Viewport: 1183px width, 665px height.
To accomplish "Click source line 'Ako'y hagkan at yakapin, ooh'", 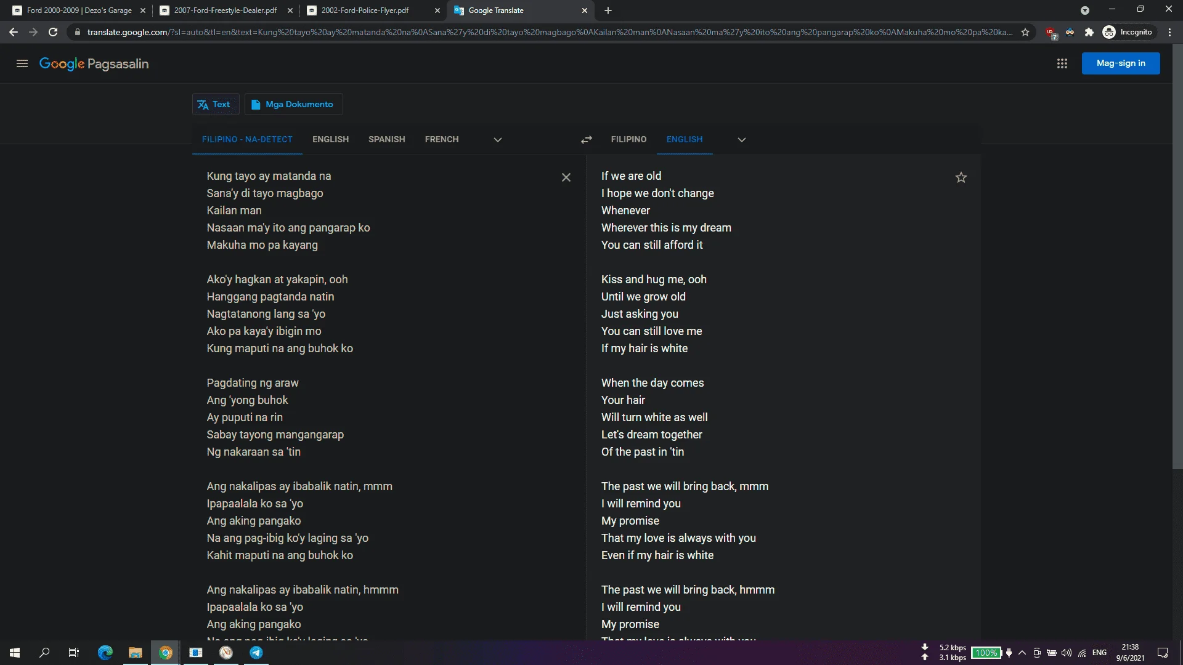I will tap(277, 280).
